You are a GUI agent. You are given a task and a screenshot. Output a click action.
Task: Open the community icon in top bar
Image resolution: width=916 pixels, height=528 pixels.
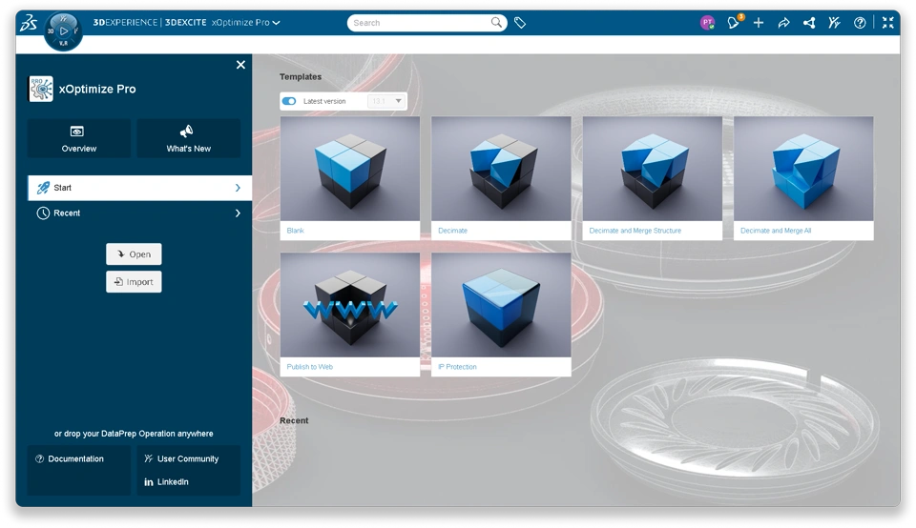click(x=834, y=23)
